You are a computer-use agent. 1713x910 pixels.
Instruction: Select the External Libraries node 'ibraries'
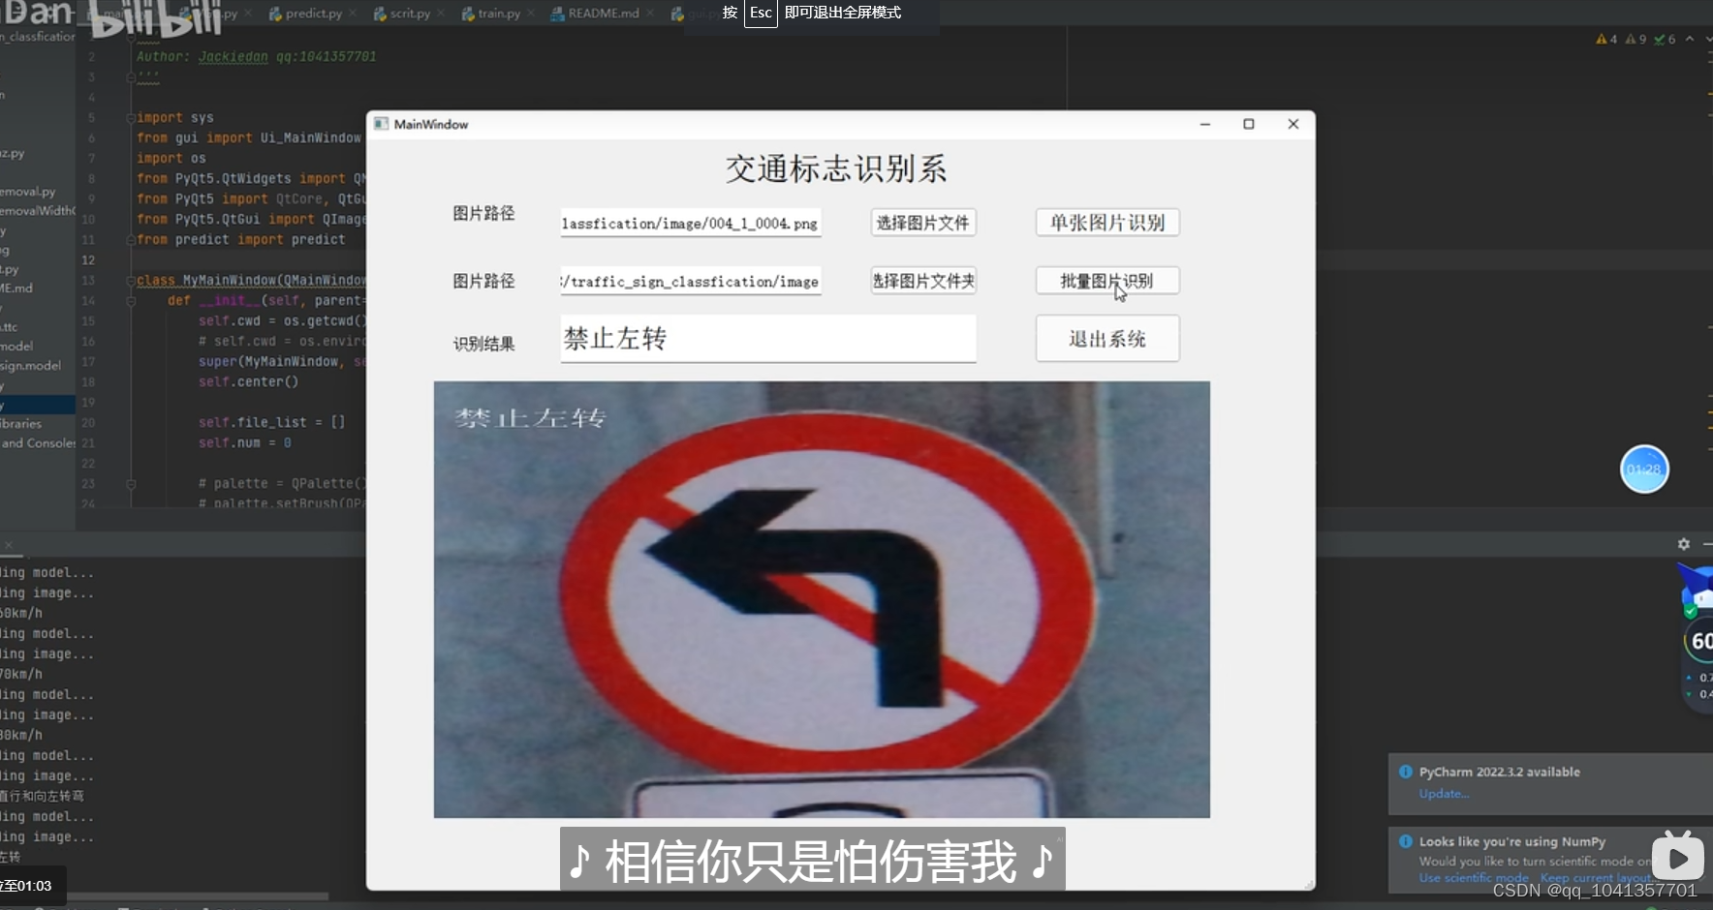[21, 424]
